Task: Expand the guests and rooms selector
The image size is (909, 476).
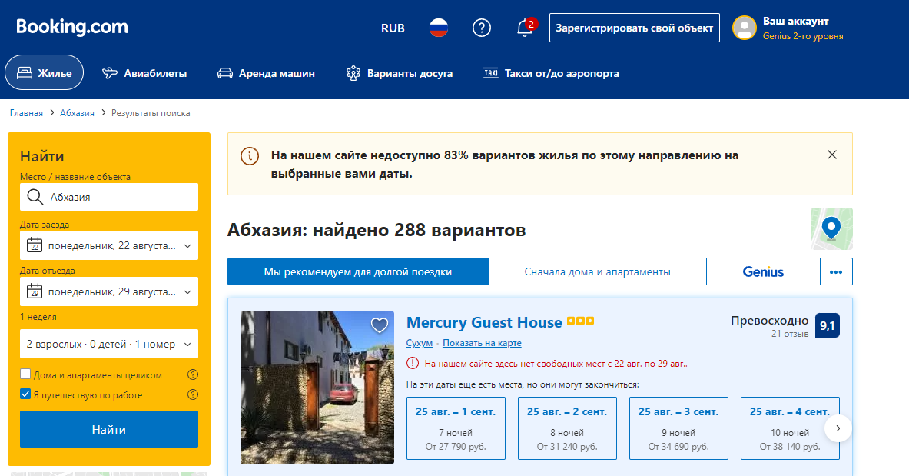Action: 108,344
